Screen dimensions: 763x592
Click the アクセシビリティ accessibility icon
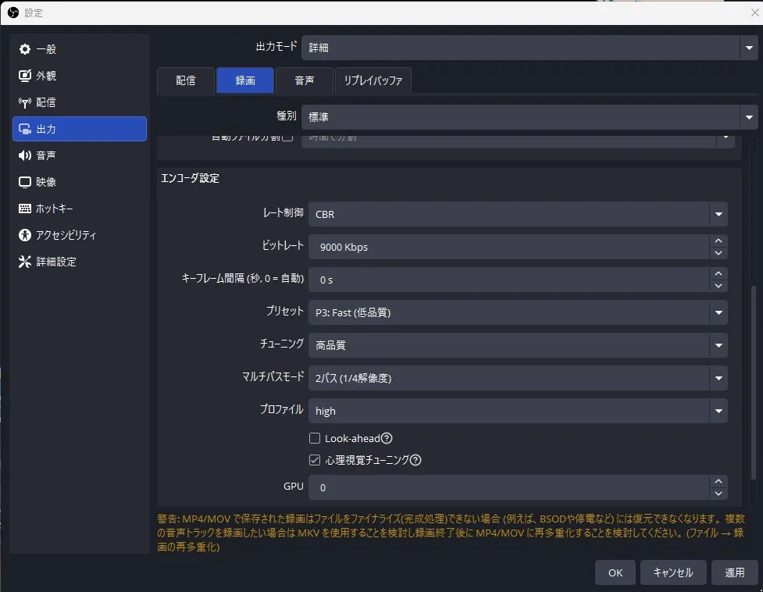pyautogui.click(x=25, y=235)
